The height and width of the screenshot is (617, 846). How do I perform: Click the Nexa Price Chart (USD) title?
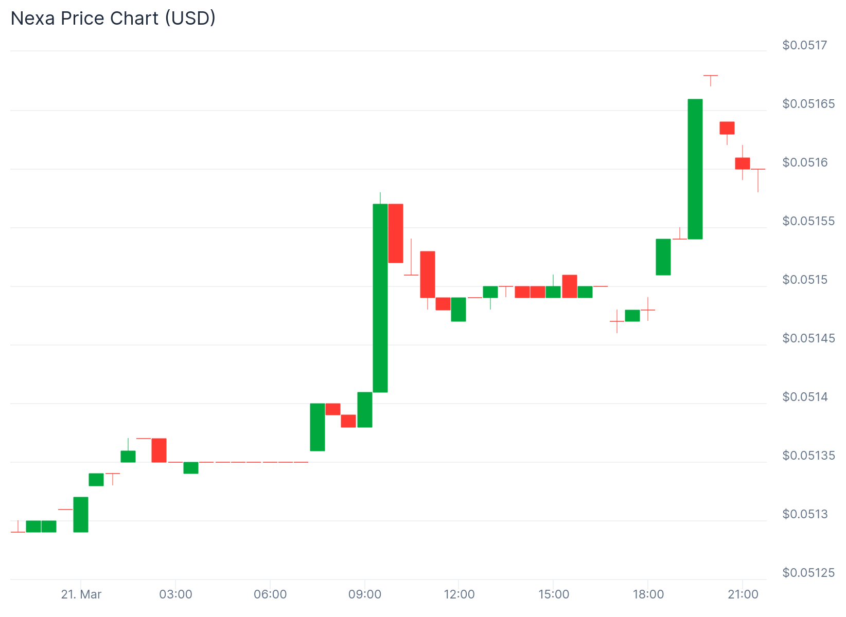point(113,19)
